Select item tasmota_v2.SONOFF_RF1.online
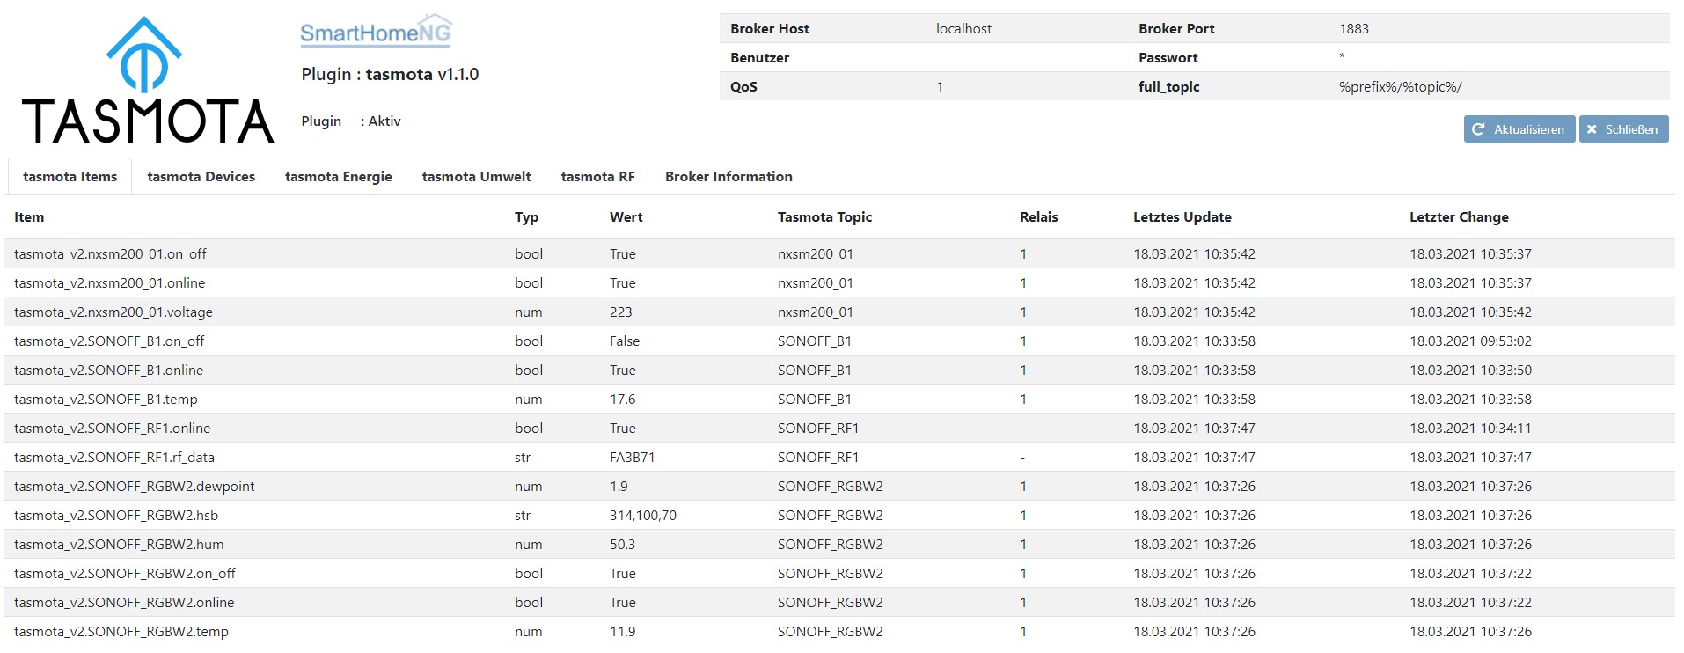This screenshot has height=653, width=1684. [113, 429]
